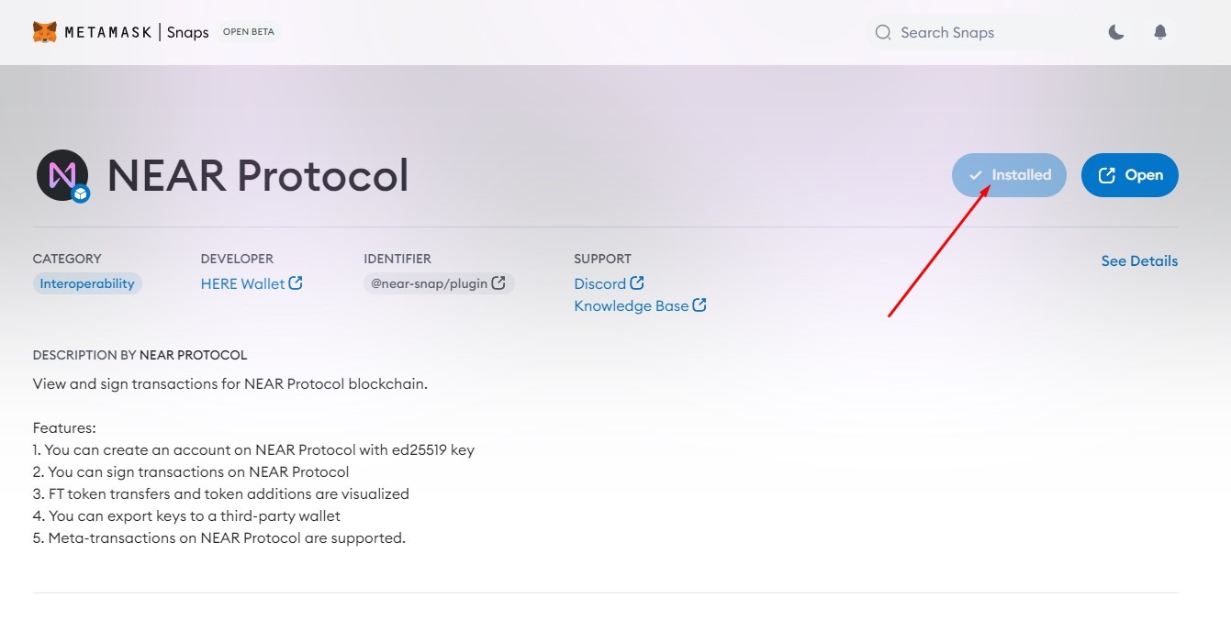
Task: Click the external link icon beside HERE Wallet
Action: [296, 283]
